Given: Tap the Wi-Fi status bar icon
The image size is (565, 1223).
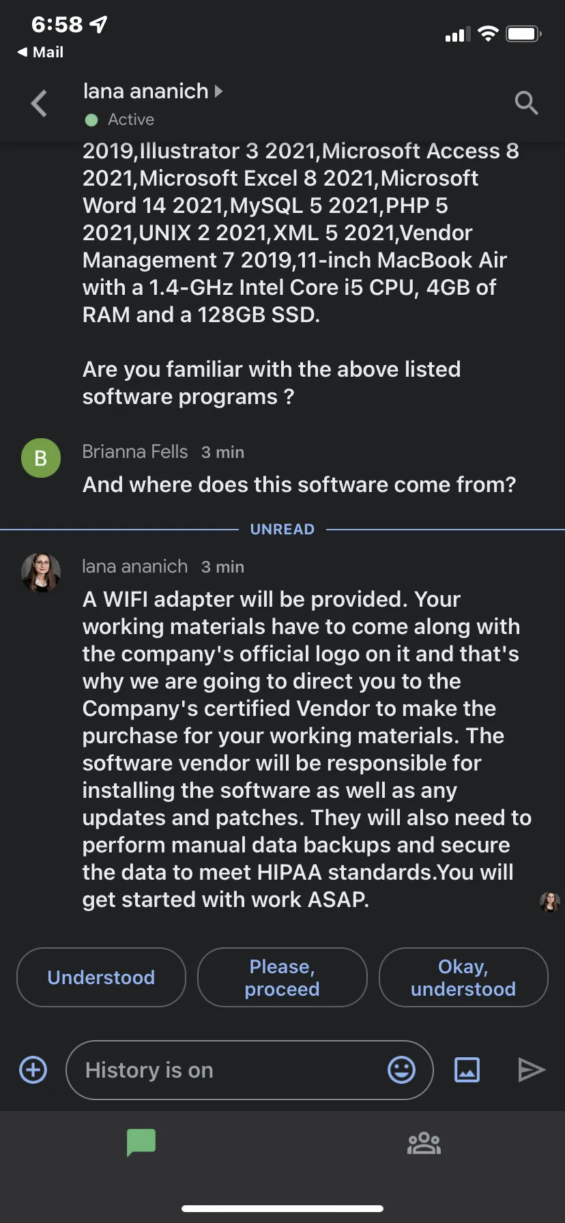Looking at the screenshot, I should (488, 33).
